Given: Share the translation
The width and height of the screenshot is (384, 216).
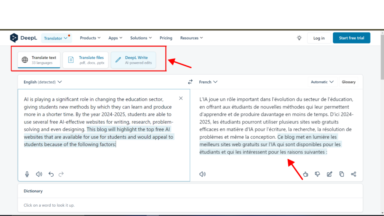Looking at the screenshot, I should pyautogui.click(x=353, y=174).
